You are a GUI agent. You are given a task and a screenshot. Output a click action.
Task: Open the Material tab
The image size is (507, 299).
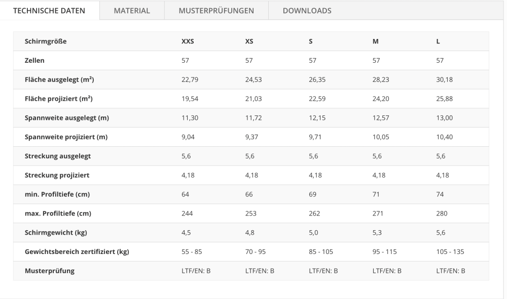(132, 11)
